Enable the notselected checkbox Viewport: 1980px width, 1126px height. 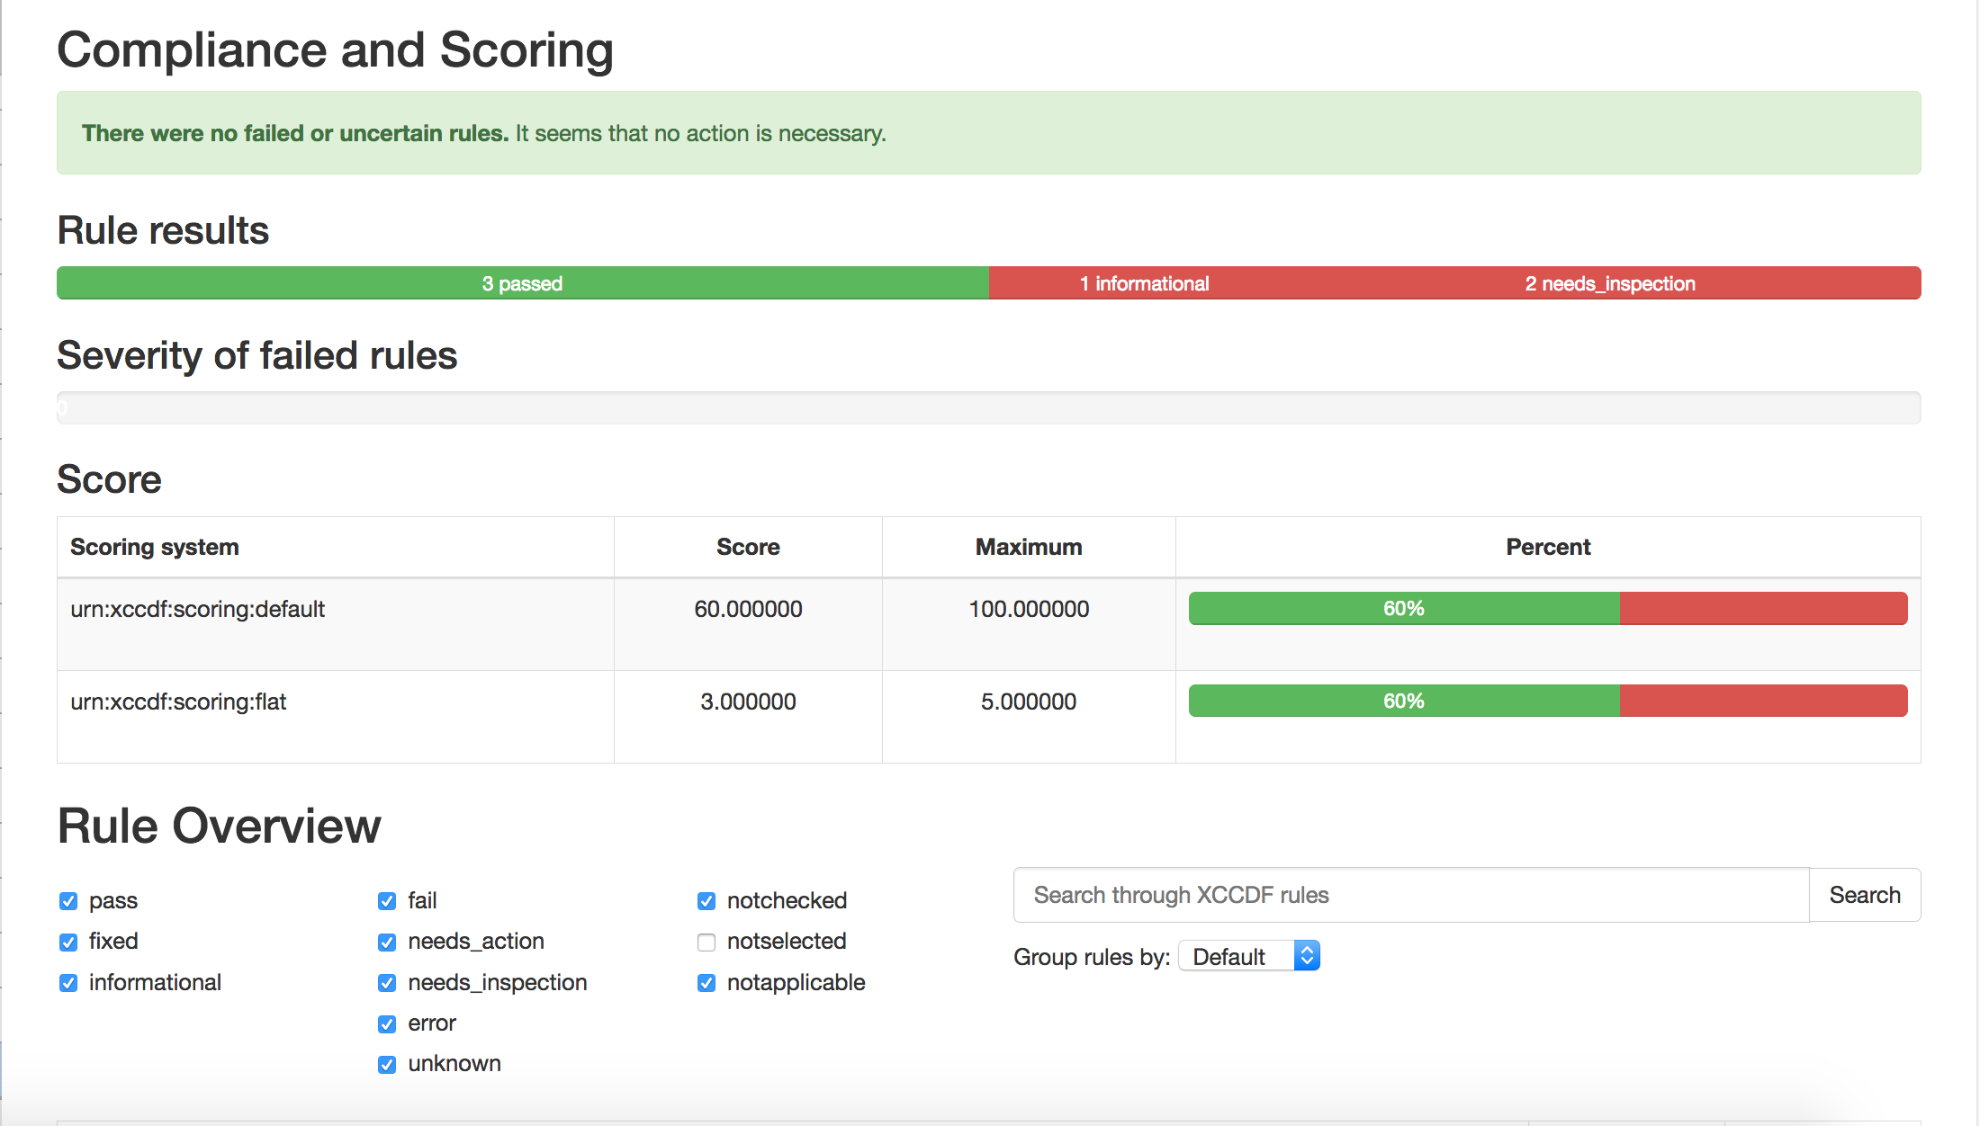coord(706,942)
